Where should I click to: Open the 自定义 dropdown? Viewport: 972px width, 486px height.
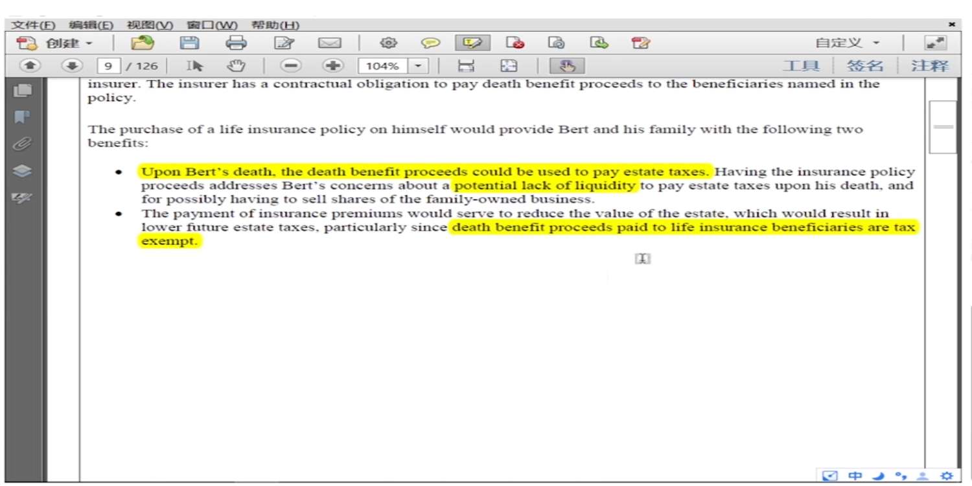[x=848, y=43]
